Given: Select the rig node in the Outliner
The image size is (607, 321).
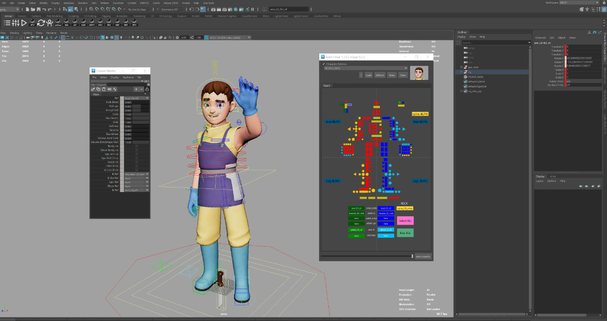Looking at the screenshot, I should click(469, 72).
